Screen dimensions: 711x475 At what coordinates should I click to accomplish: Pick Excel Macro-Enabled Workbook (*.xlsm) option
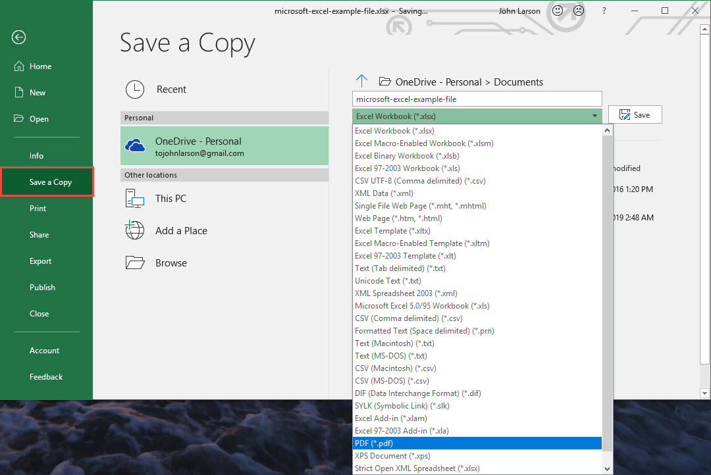click(424, 143)
